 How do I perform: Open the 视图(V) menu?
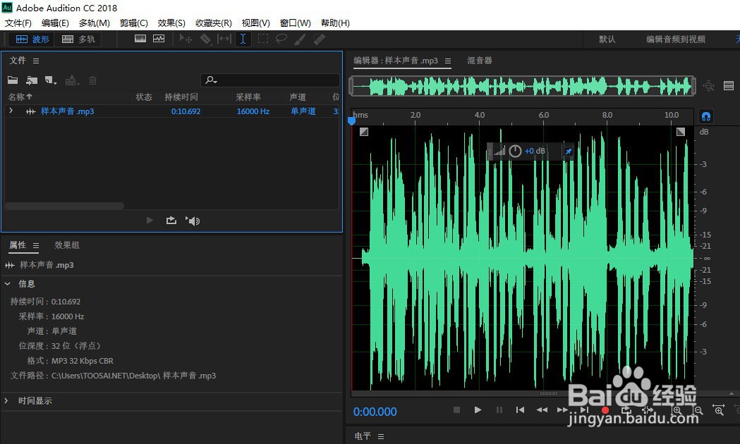[256, 23]
